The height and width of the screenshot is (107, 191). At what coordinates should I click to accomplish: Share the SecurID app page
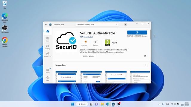coord(145,56)
